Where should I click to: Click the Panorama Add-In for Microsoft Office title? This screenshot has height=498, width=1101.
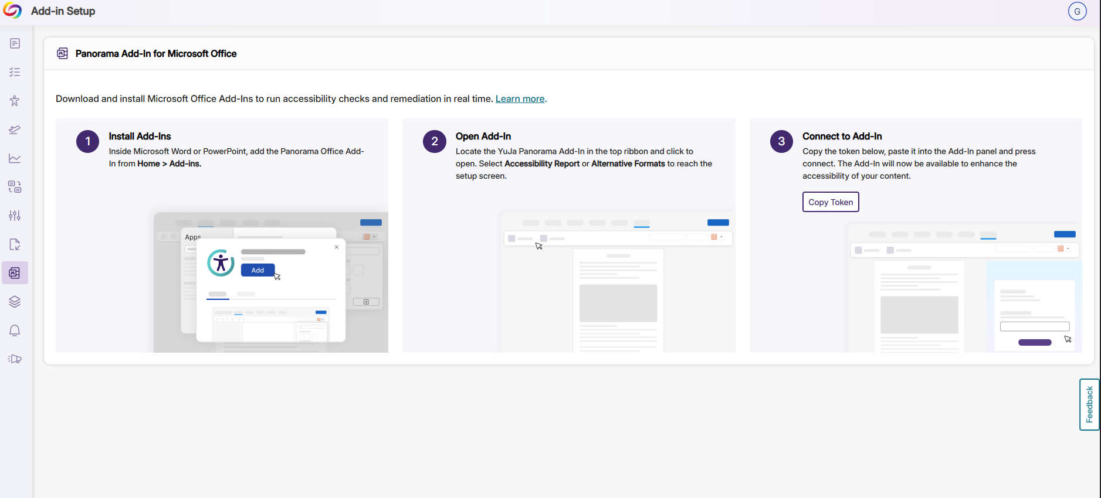click(156, 54)
